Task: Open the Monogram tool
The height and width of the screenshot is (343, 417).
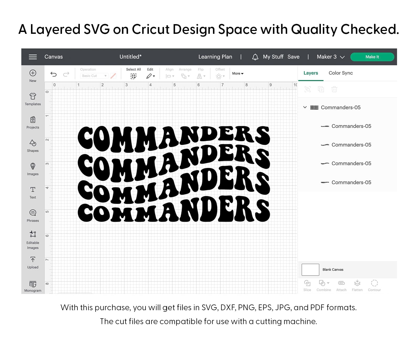Action: point(33,284)
